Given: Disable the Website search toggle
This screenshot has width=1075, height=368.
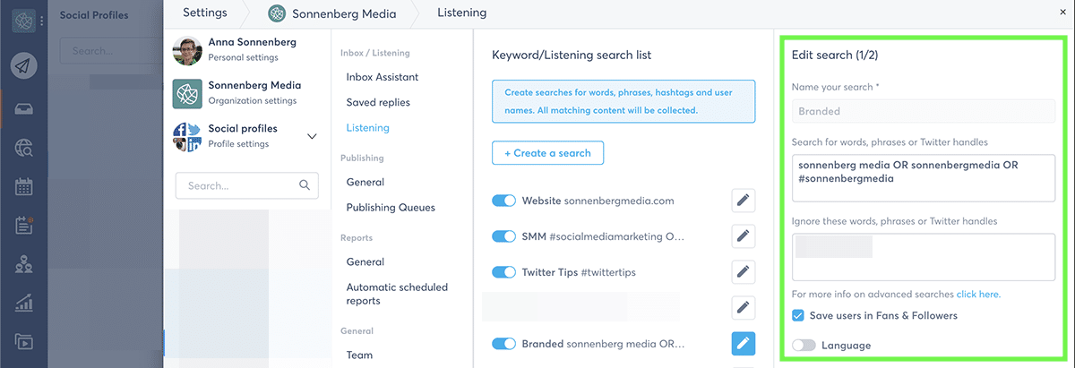Looking at the screenshot, I should point(504,201).
